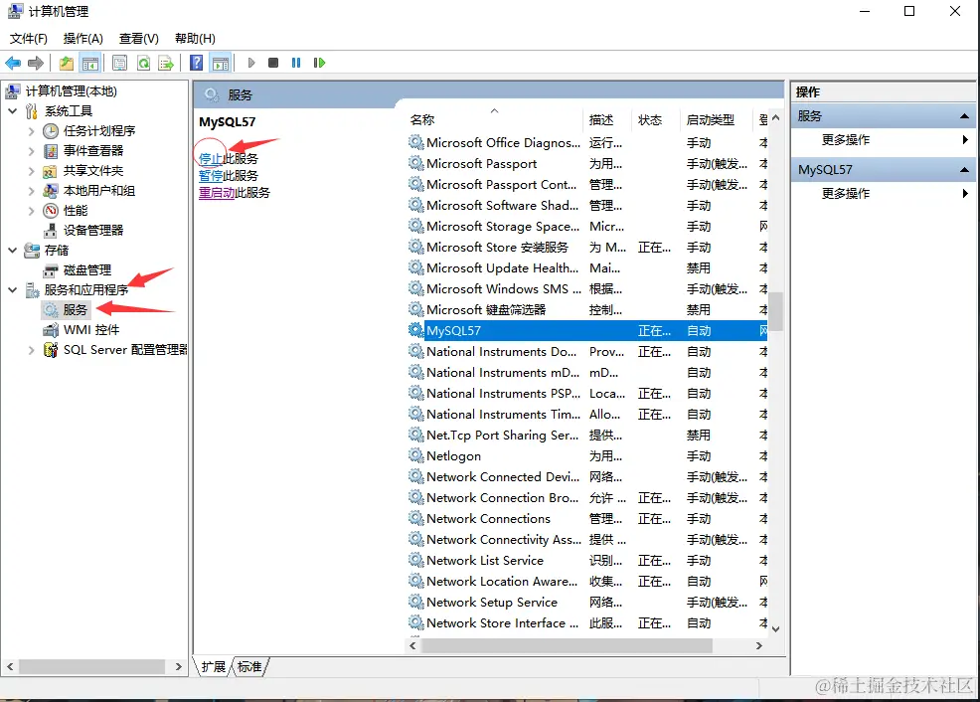Click the 暂停 this service link
Image resolution: width=980 pixels, height=702 pixels.
pos(210,176)
